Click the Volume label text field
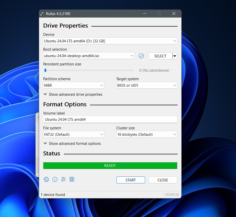 tap(110, 120)
